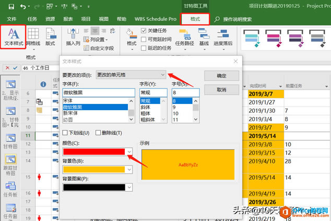Switch to the 格式 ribbon tab
The image size is (331, 221).
pos(195,19)
